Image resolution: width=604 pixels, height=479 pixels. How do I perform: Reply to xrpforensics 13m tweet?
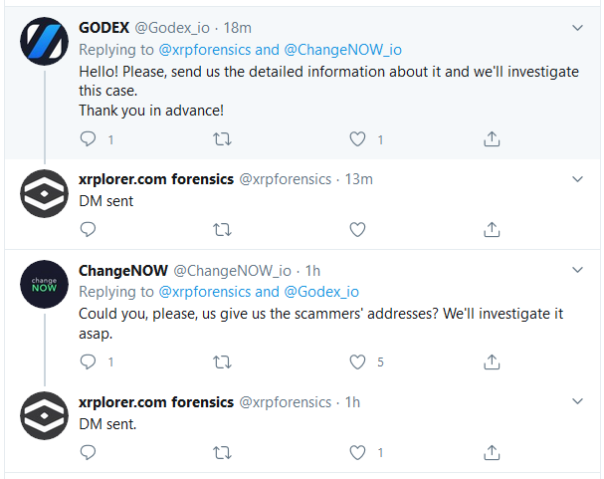point(88,230)
